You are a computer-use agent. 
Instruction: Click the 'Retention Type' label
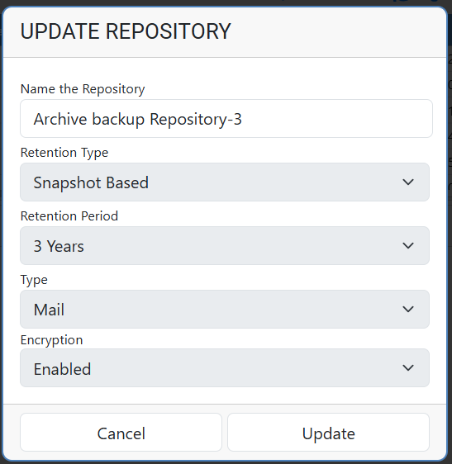(64, 153)
